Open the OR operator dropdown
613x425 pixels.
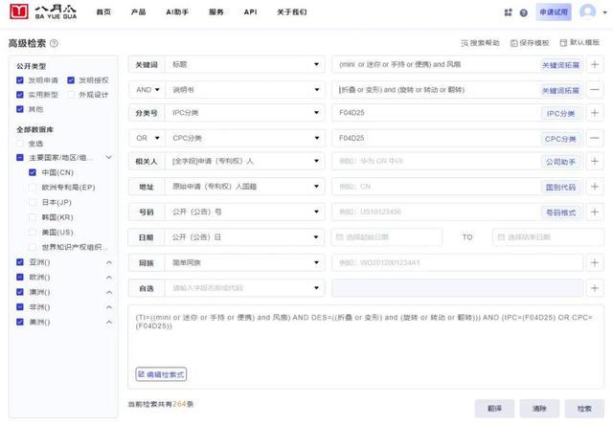coord(148,138)
